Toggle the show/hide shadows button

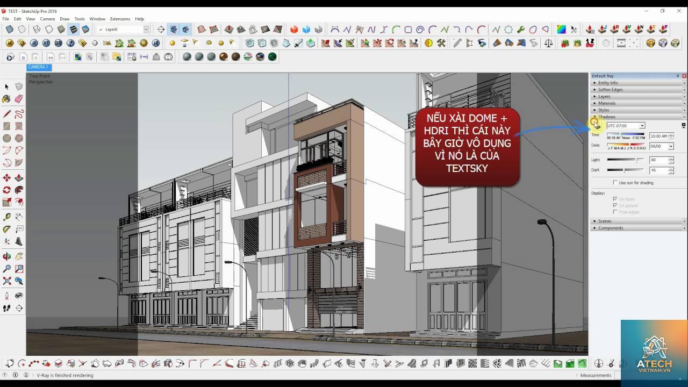pos(597,125)
